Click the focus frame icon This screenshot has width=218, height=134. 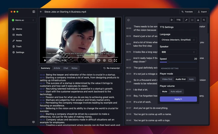click(x=192, y=20)
